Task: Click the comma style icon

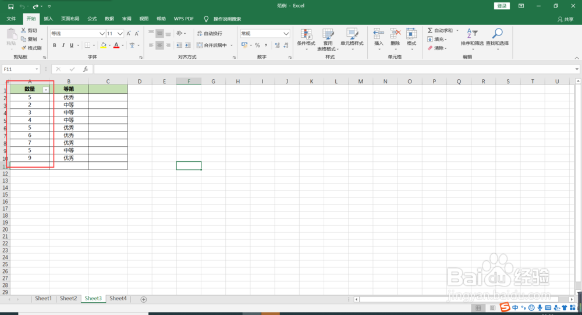Action: [266, 45]
